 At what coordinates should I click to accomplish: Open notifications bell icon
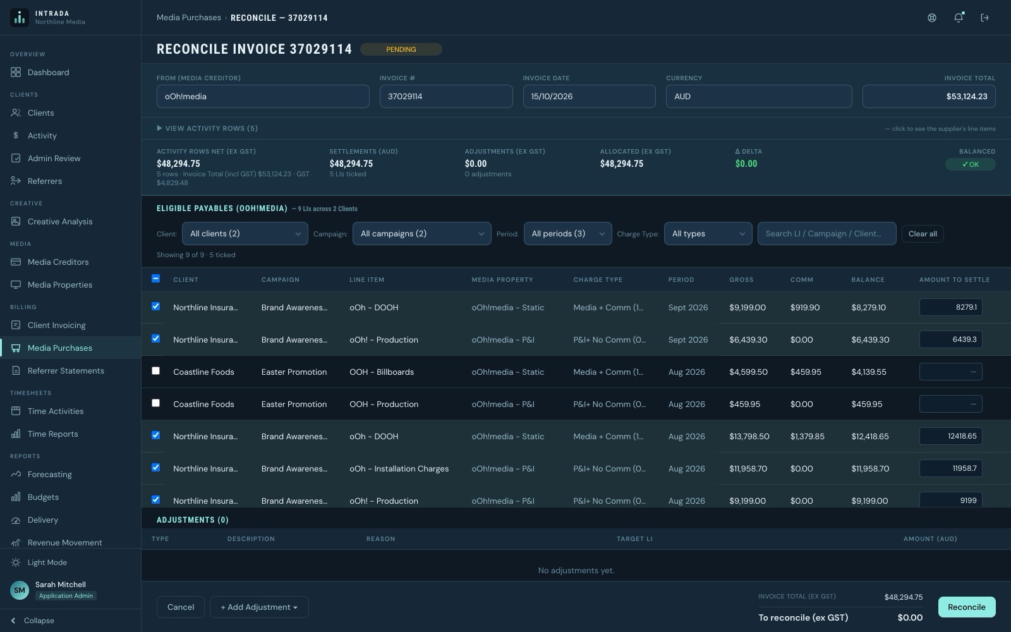959,18
